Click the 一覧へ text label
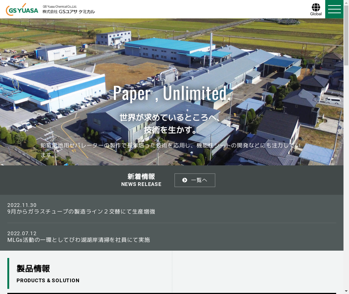The width and height of the screenshot is (349, 294). coord(199,180)
